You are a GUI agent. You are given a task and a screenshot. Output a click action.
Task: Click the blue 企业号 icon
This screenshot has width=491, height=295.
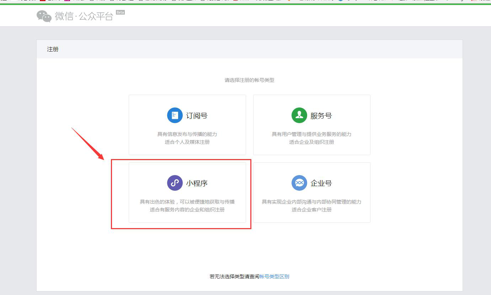(x=299, y=183)
